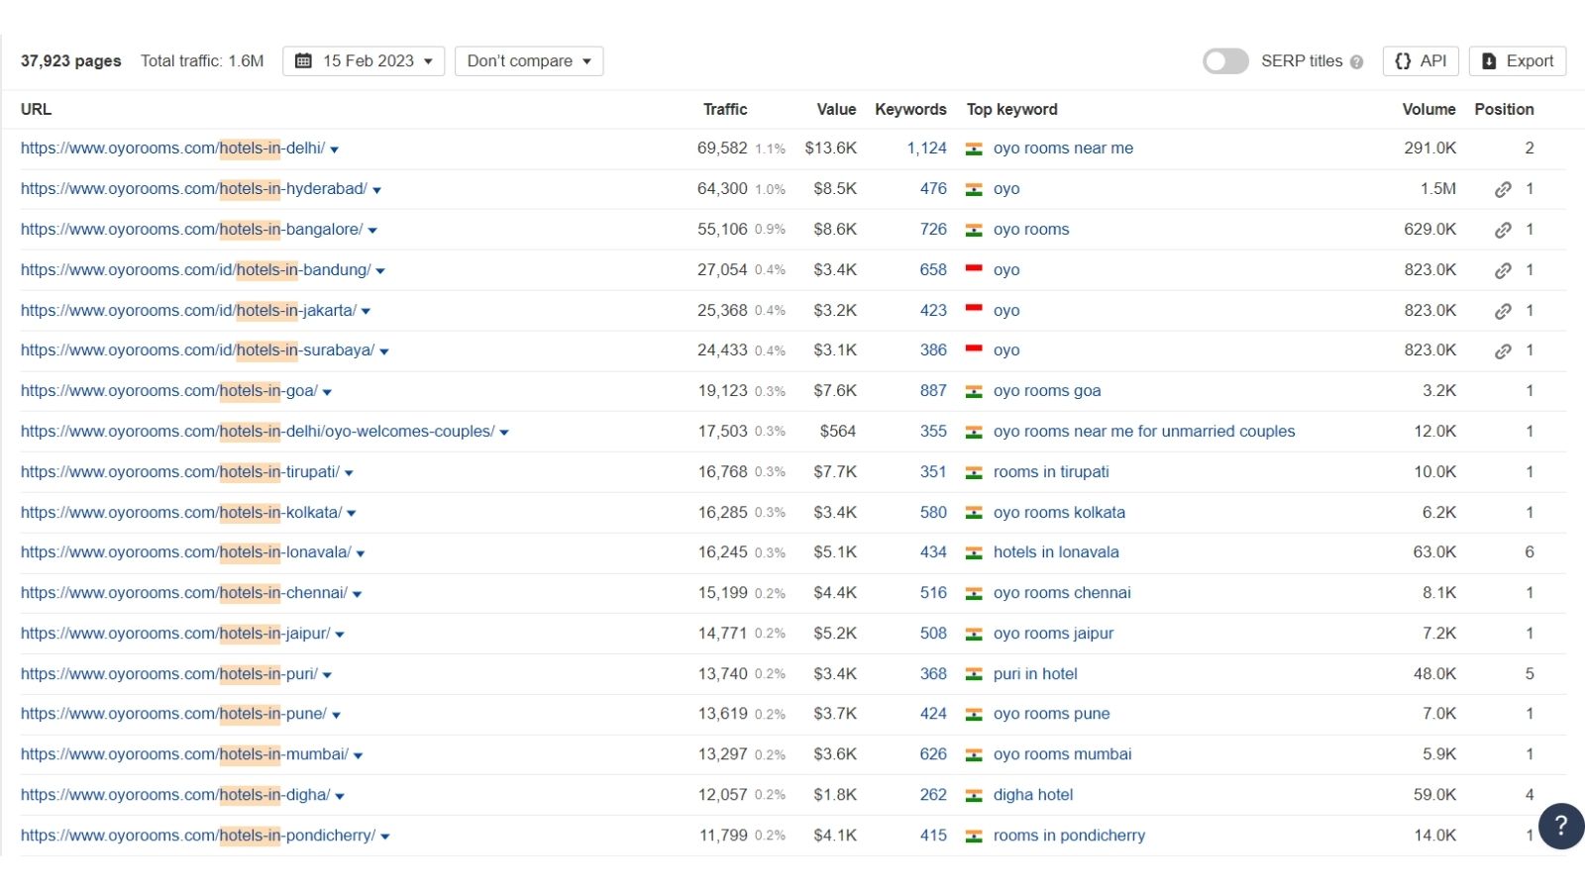Open keyword 'puri in hotel'
Viewport: 1585px width, 891px height.
click(1035, 674)
